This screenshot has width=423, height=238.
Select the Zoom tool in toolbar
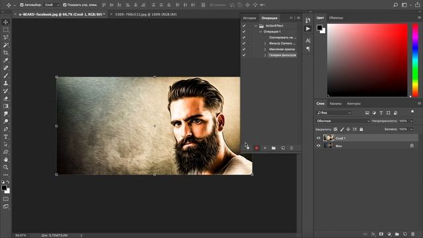point(6,167)
